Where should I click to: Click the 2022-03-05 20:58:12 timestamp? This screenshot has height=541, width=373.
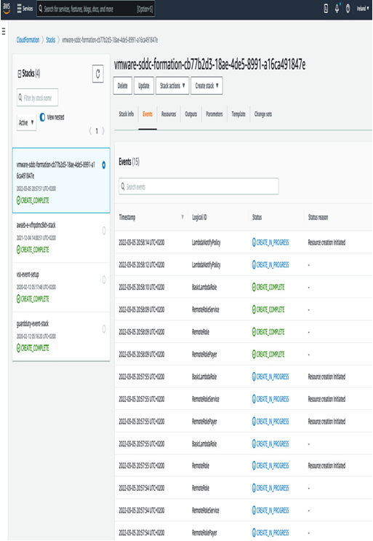click(x=142, y=264)
